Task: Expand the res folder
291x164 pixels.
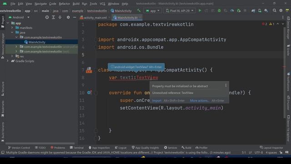Action: [x=12, y=56]
